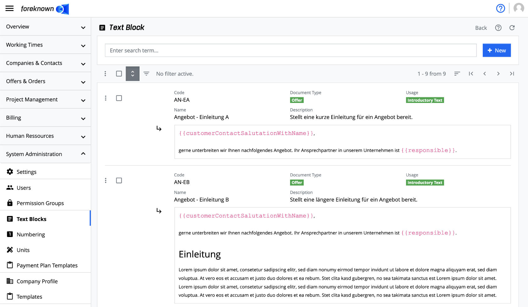Click the Payment Plan Templates clipboard icon
This screenshot has width=528, height=307.
10,265
